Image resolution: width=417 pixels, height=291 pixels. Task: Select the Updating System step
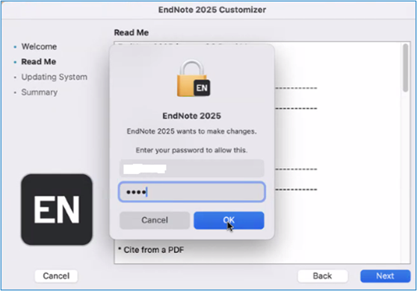pyautogui.click(x=55, y=77)
